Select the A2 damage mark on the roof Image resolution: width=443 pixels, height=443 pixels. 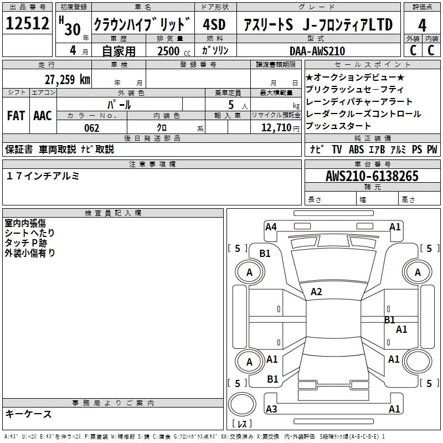click(x=316, y=292)
